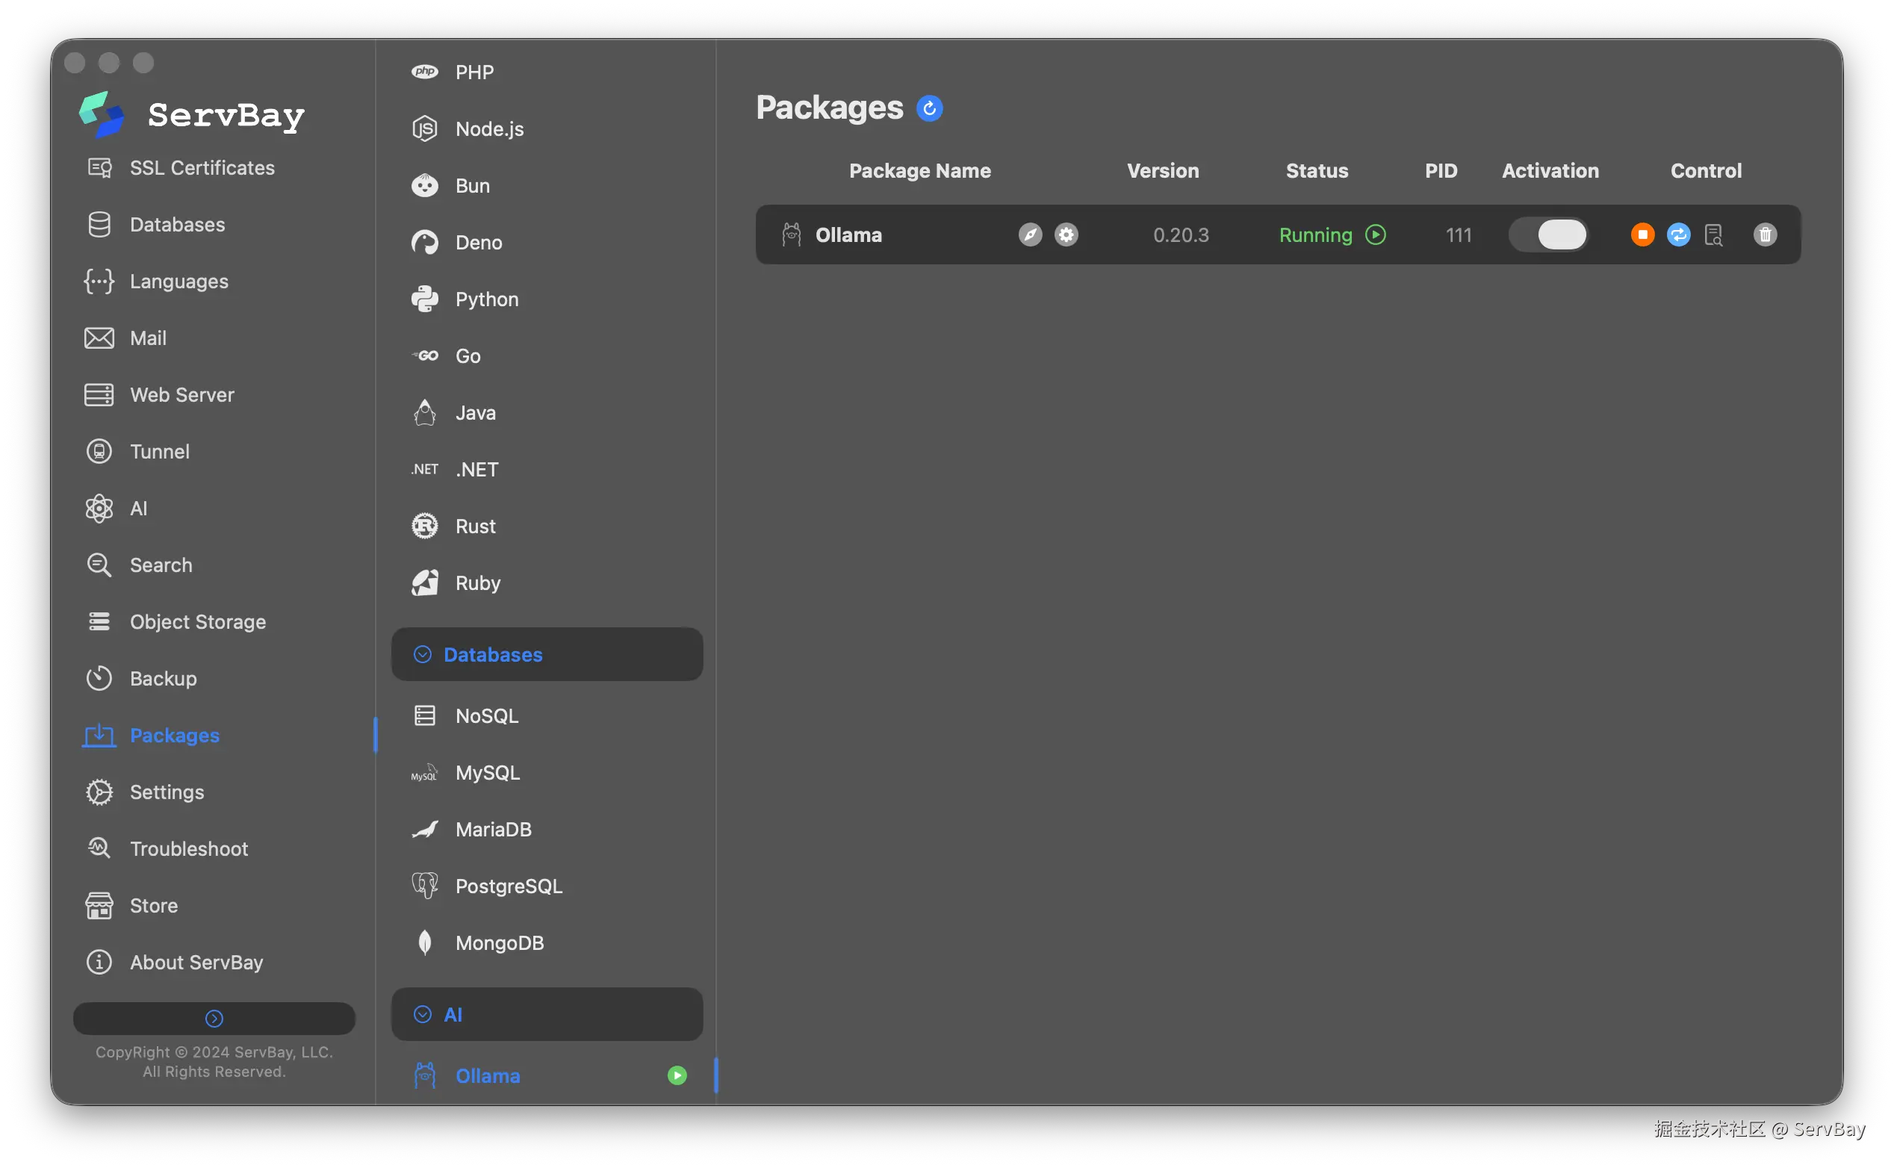Restart Ollama using the blue arrows icon
1894x1168 pixels.
1678,234
